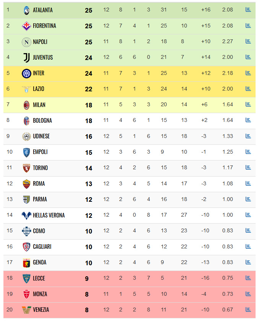Open stats chart icon for Lecce

click(248, 279)
